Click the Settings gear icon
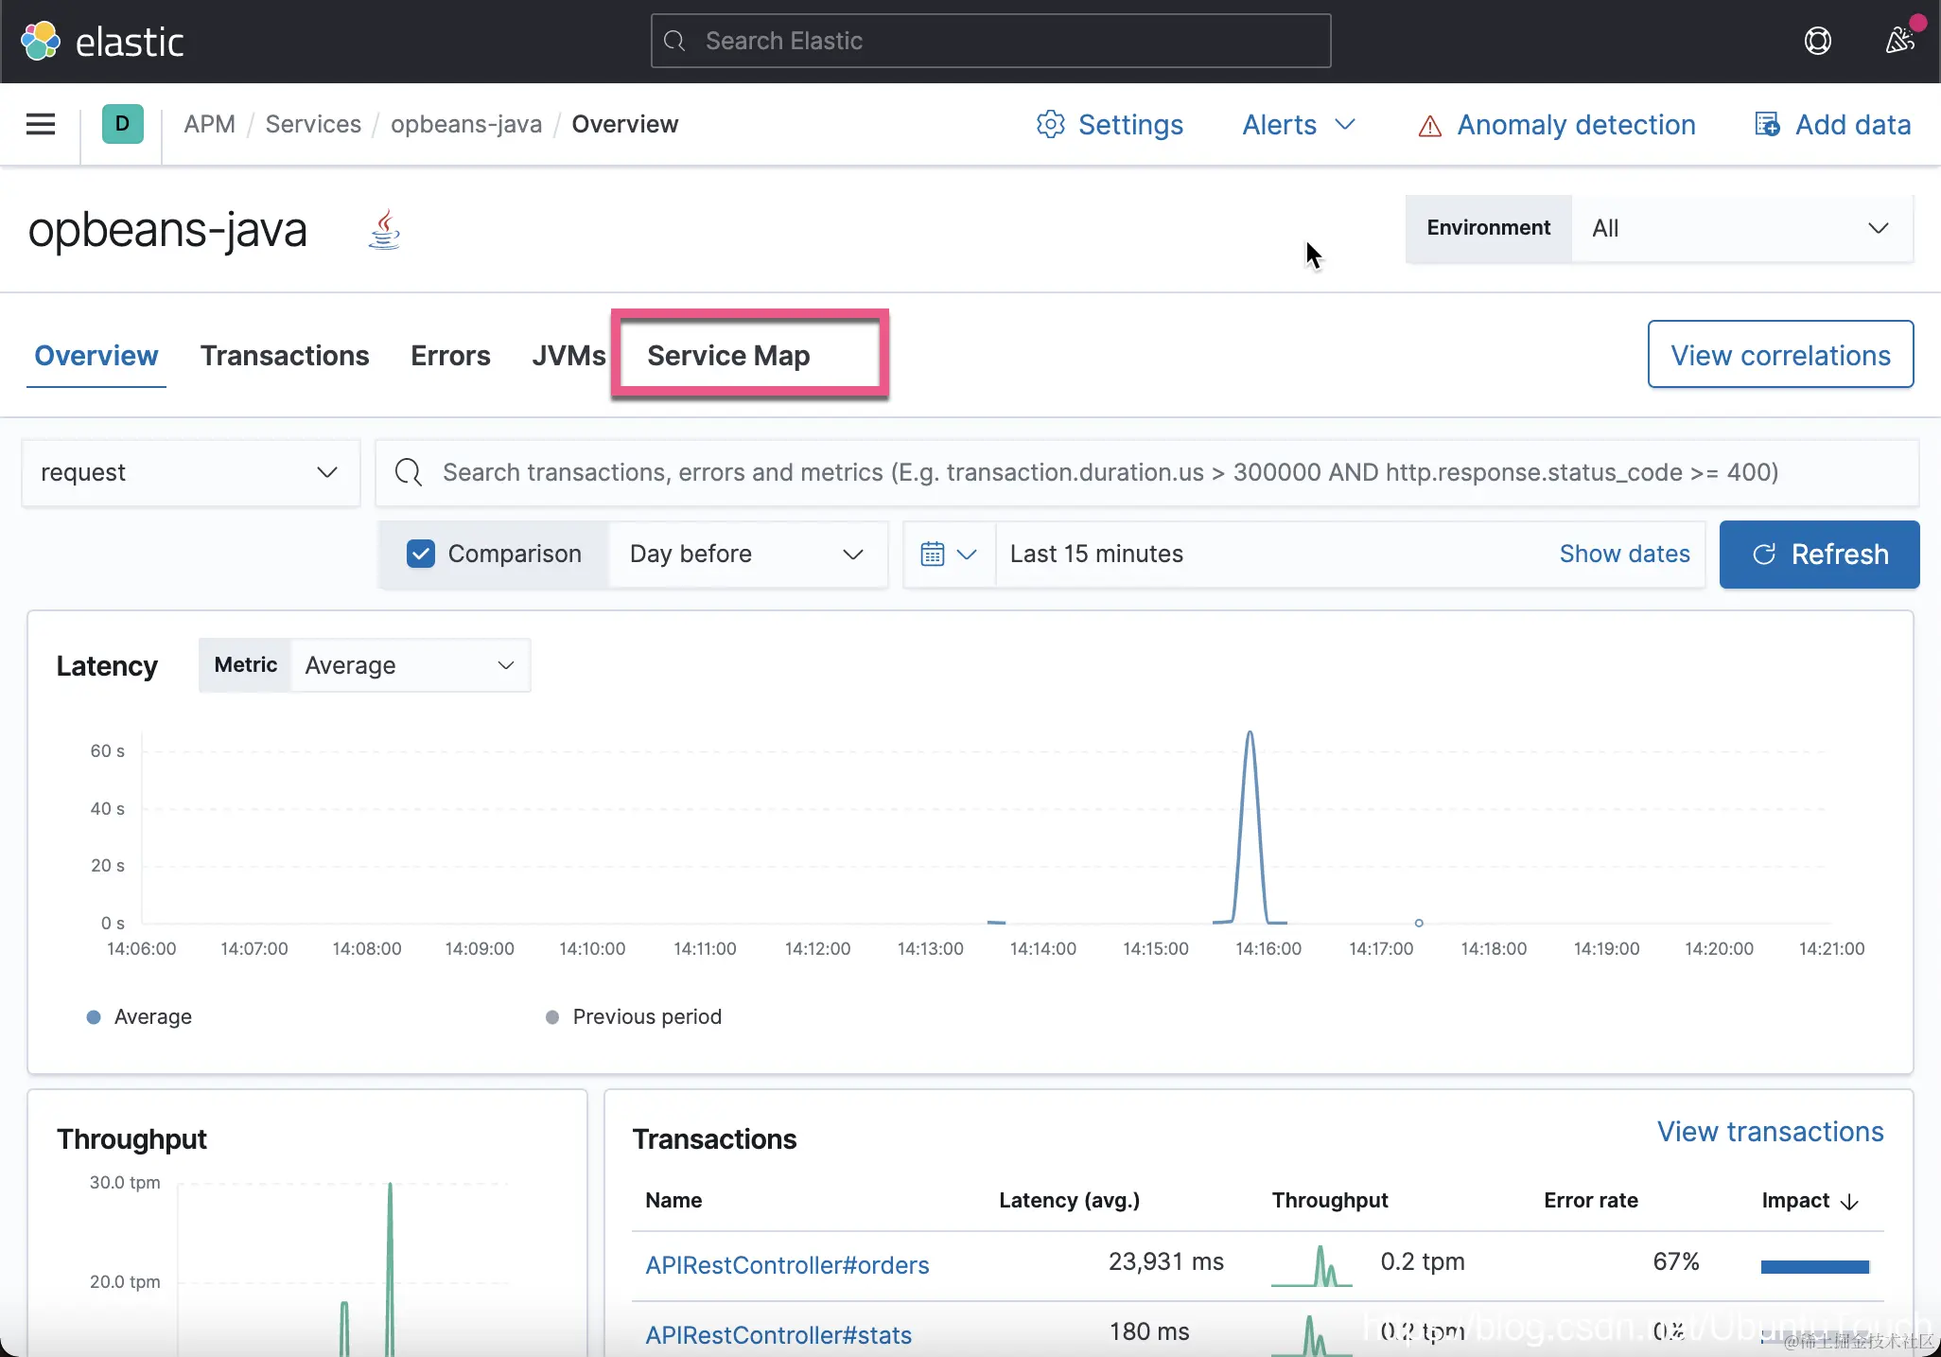 [1050, 124]
